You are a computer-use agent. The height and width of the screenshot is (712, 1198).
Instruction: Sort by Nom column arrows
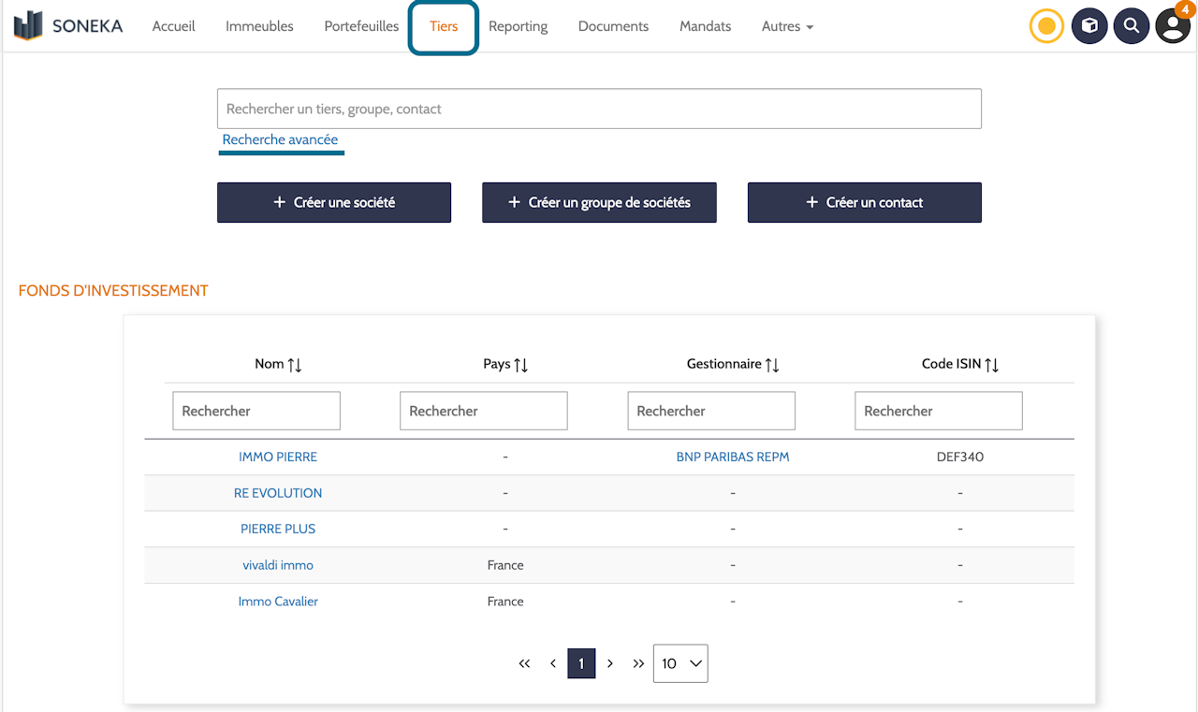pyautogui.click(x=295, y=365)
